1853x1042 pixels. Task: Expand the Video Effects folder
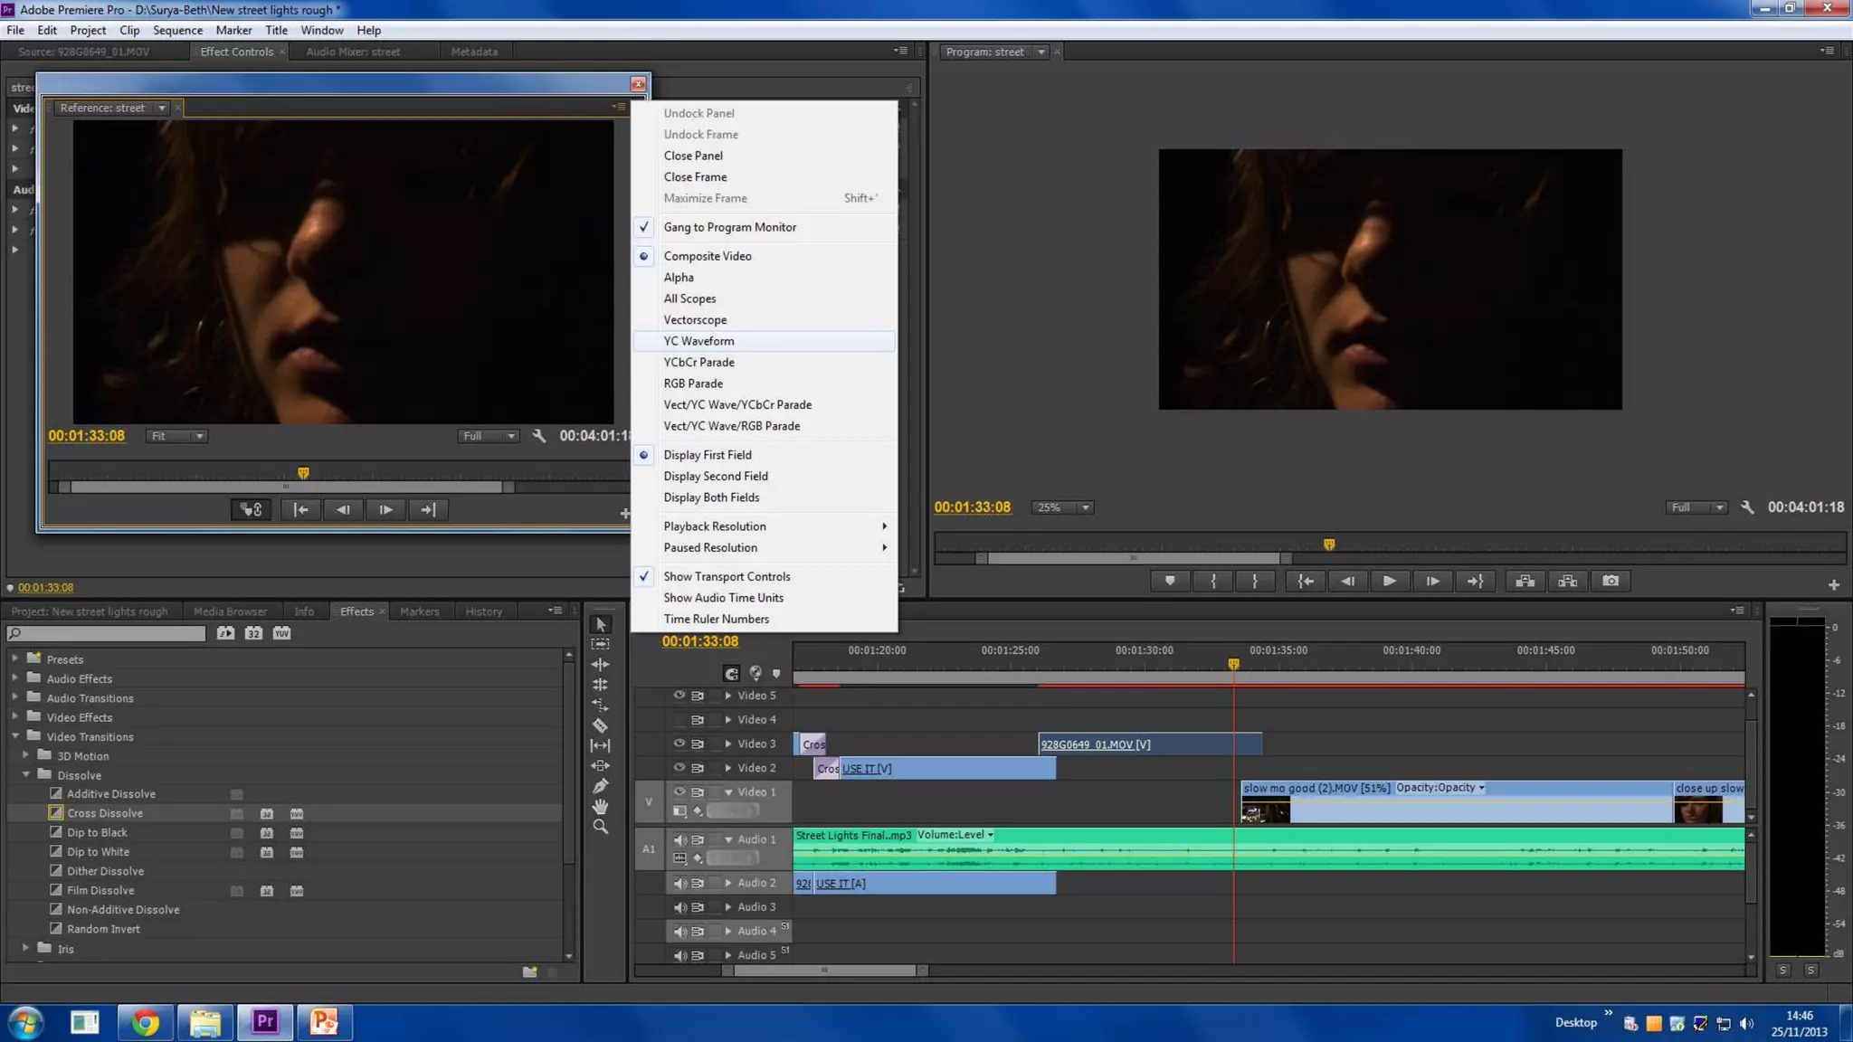pyautogui.click(x=15, y=717)
